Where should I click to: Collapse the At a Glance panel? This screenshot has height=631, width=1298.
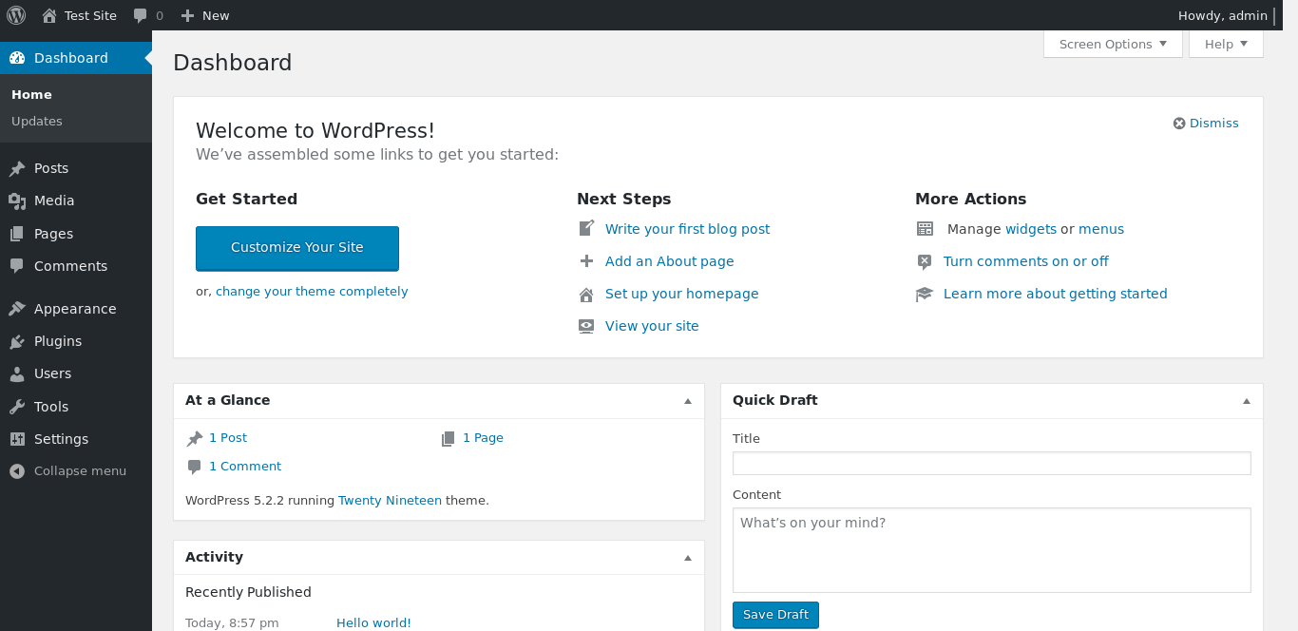[x=688, y=401]
